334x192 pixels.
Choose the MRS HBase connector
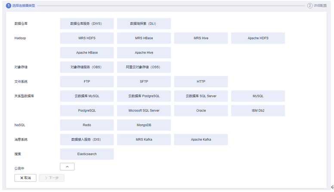144,38
